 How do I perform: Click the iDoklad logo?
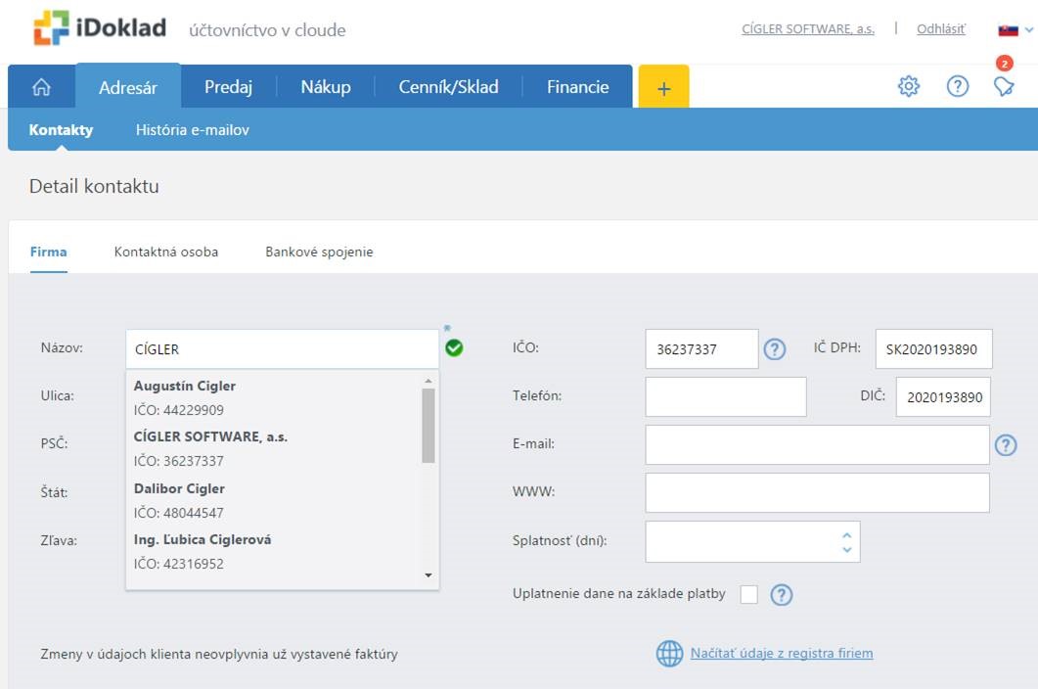click(x=100, y=29)
